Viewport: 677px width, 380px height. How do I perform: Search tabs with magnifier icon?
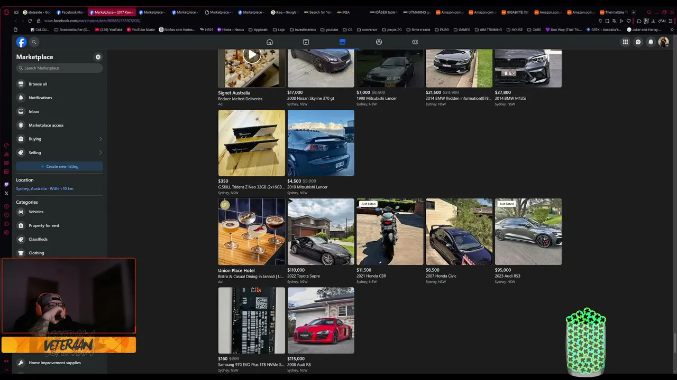point(649,12)
